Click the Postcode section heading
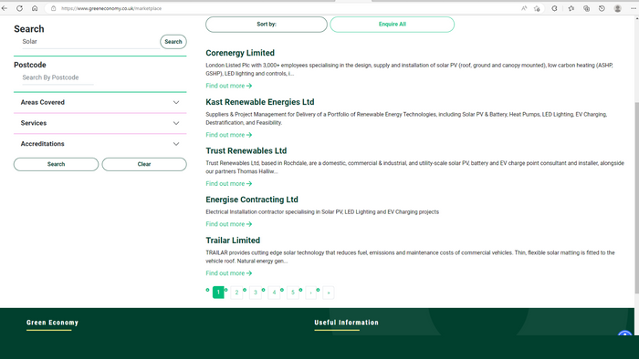Screen dimensions: 639x359 coord(30,65)
